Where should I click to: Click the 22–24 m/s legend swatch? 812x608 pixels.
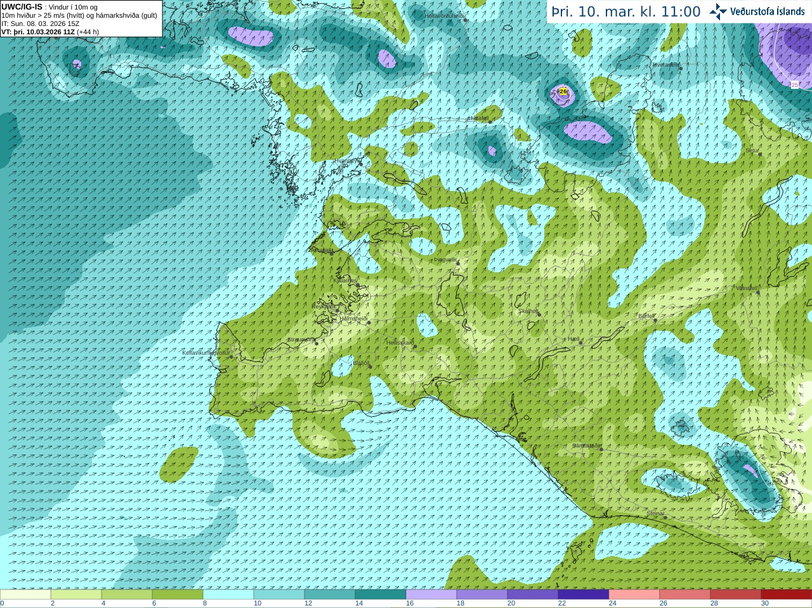pos(584,595)
